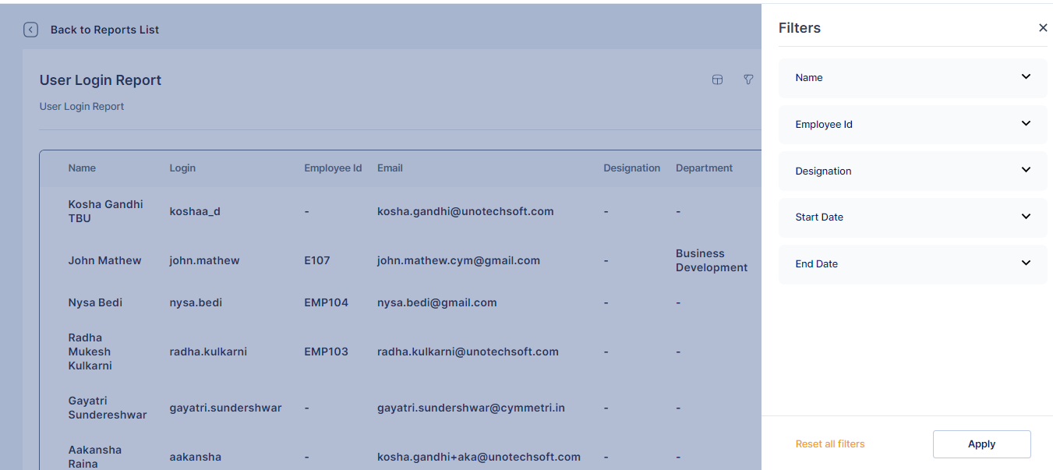Click employee ID EMP103 cell
Screen dimensions: 1053x470
tap(326, 352)
